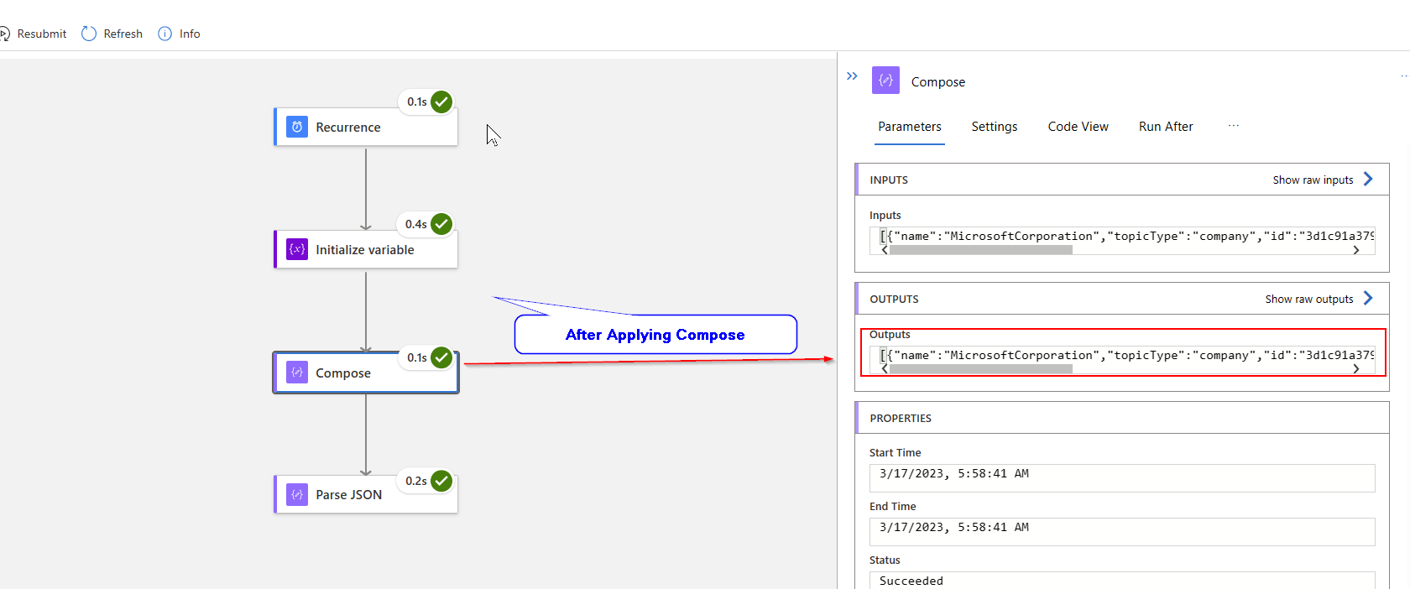Click the Start Time value field

coord(1122,477)
